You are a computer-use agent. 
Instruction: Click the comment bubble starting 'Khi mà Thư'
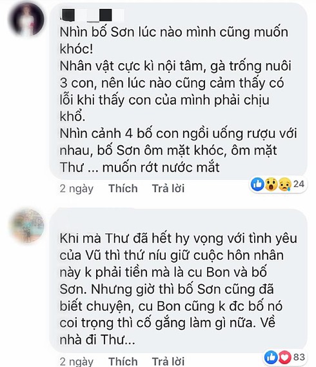coord(179,281)
